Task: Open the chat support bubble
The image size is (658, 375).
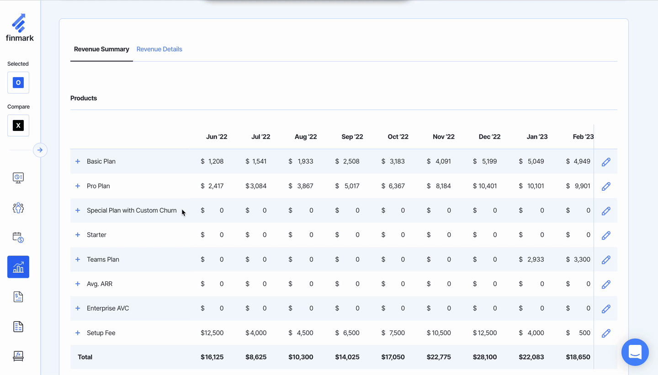Action: [x=635, y=352]
